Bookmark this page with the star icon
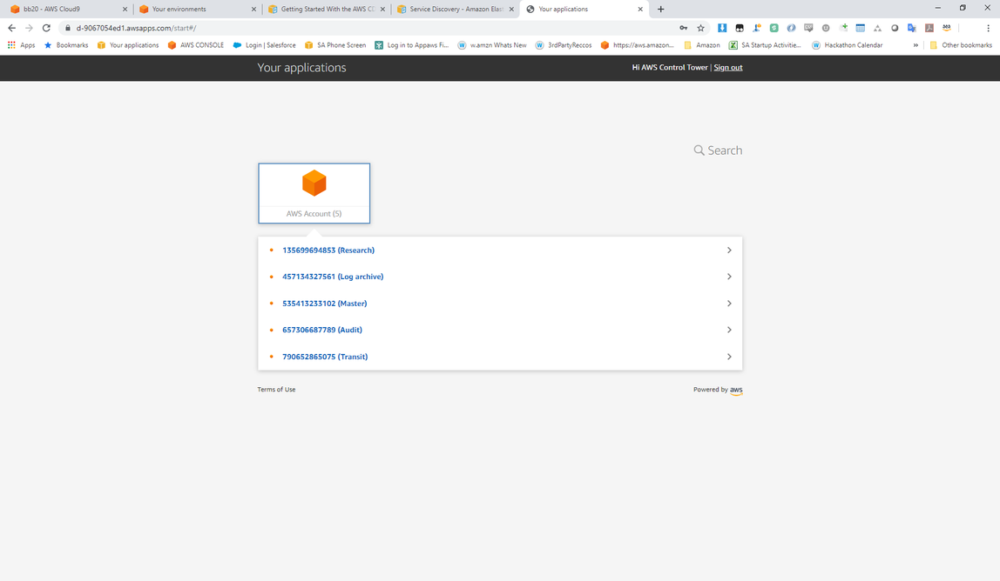This screenshot has width=1000, height=581. tap(701, 28)
